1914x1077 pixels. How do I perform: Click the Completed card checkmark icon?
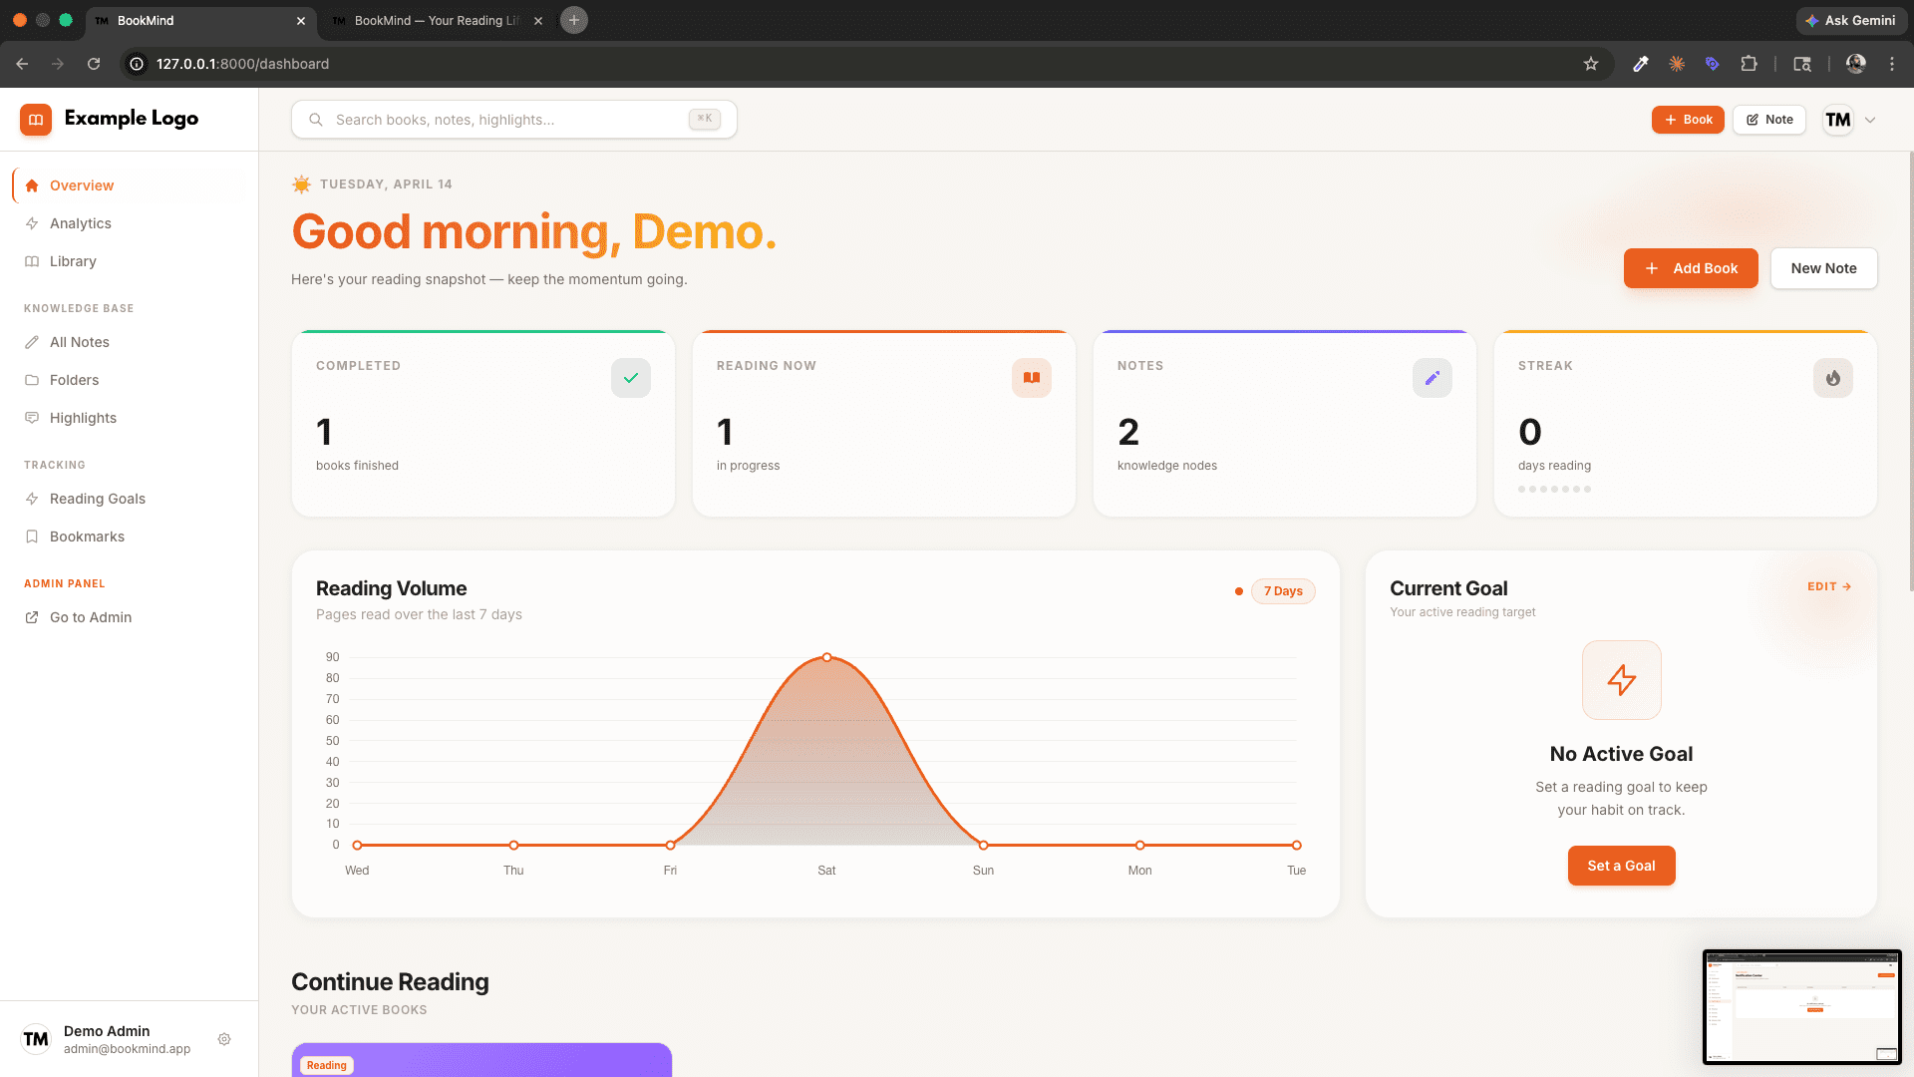coord(631,378)
